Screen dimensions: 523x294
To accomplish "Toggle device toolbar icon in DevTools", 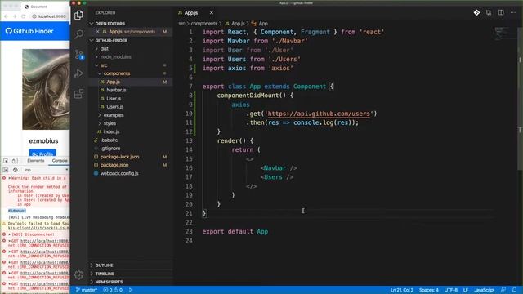I will pyautogui.click(x=15, y=161).
